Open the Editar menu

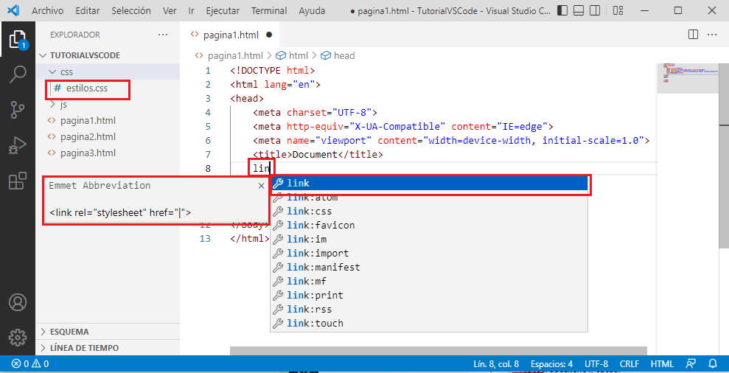point(88,10)
